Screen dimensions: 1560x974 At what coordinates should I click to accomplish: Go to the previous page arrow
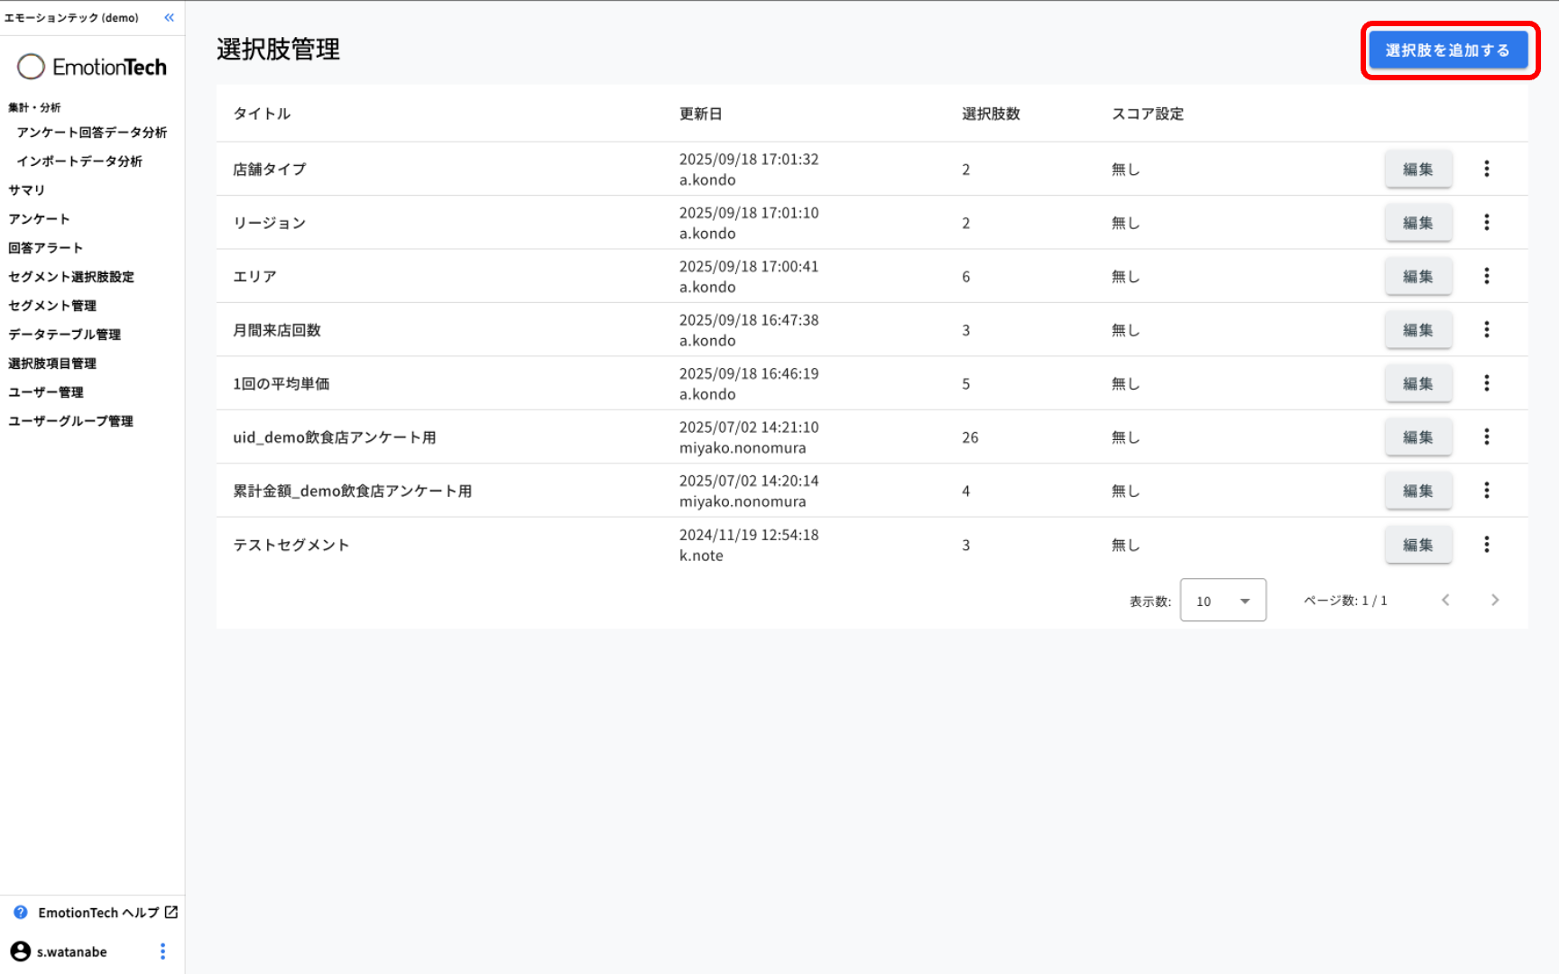(x=1445, y=601)
